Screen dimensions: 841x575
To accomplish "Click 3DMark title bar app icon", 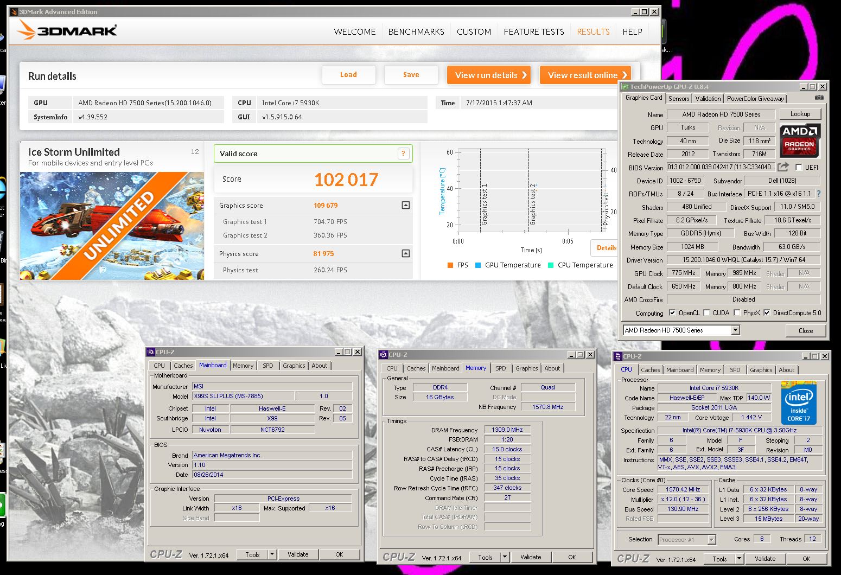I will (x=14, y=12).
